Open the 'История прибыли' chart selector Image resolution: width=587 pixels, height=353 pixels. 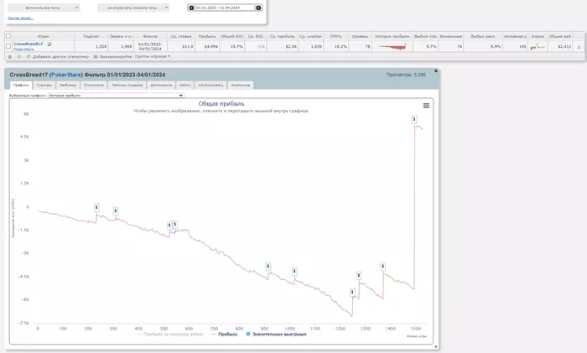tap(116, 96)
